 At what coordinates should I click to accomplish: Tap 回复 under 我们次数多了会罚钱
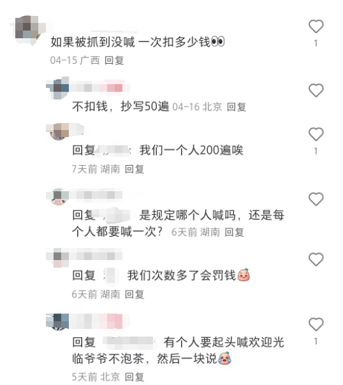point(135,294)
